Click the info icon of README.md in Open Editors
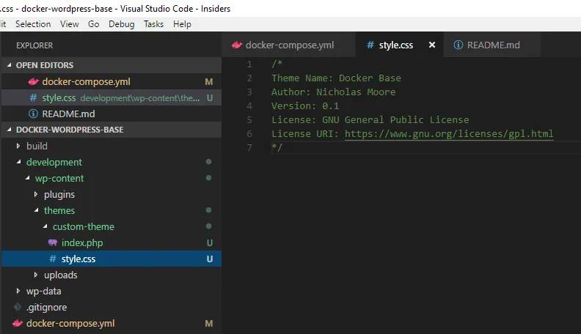 click(33, 114)
